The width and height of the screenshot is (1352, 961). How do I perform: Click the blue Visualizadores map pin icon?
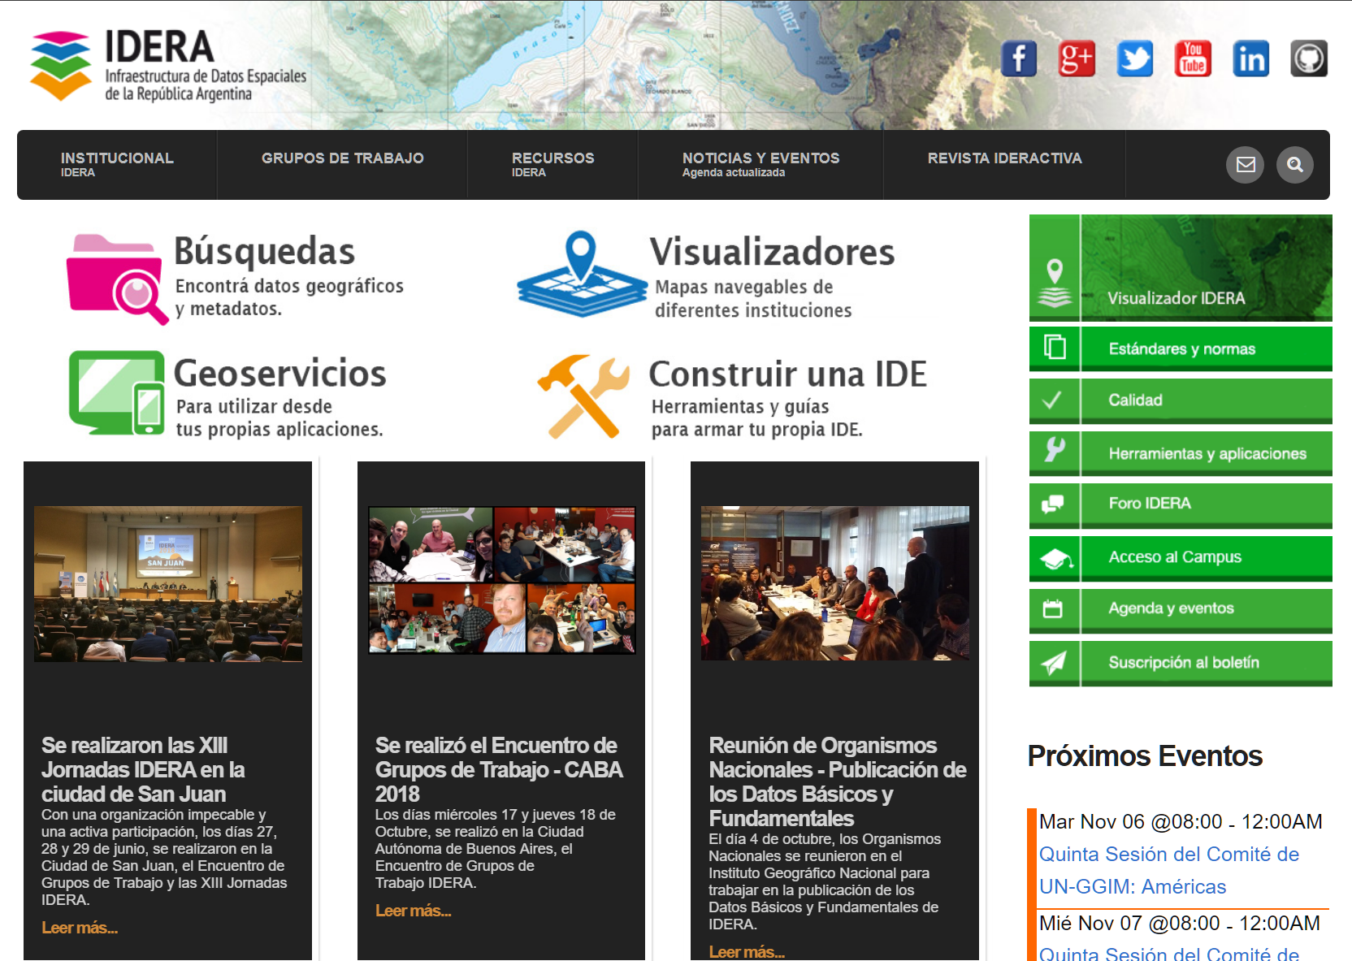coord(582,274)
